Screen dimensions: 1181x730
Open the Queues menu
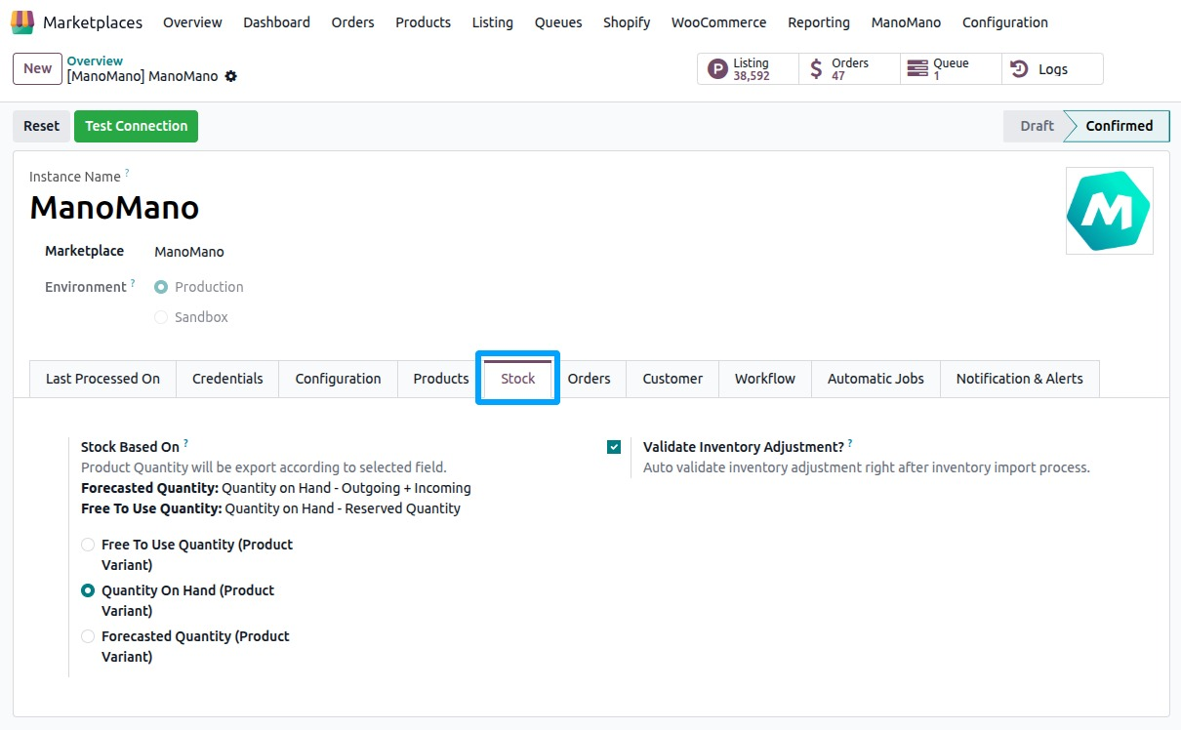(x=558, y=22)
